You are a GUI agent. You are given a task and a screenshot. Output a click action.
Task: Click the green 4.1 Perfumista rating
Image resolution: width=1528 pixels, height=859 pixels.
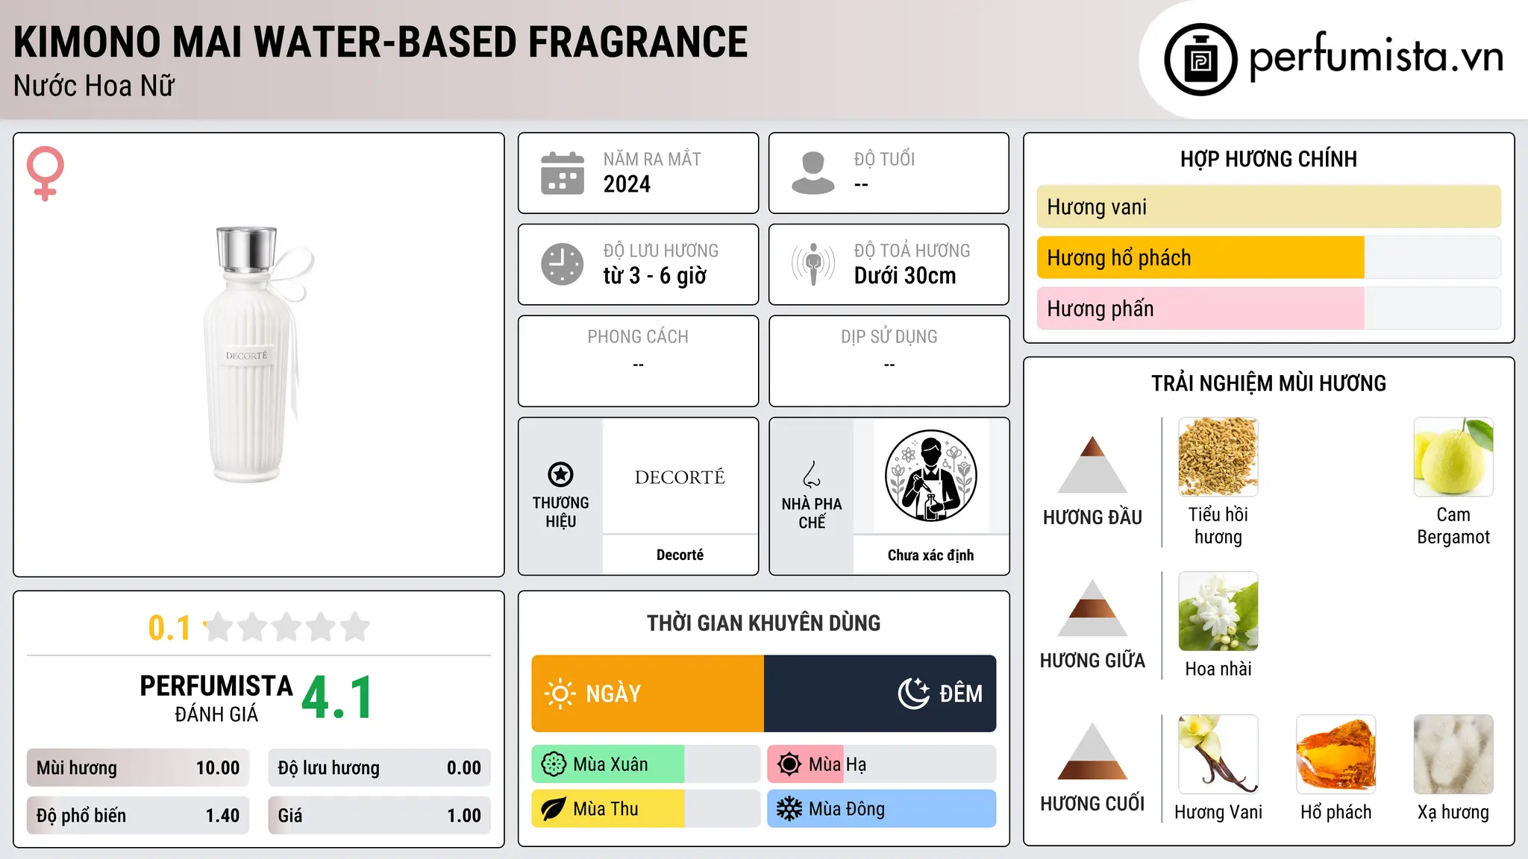[x=337, y=698]
